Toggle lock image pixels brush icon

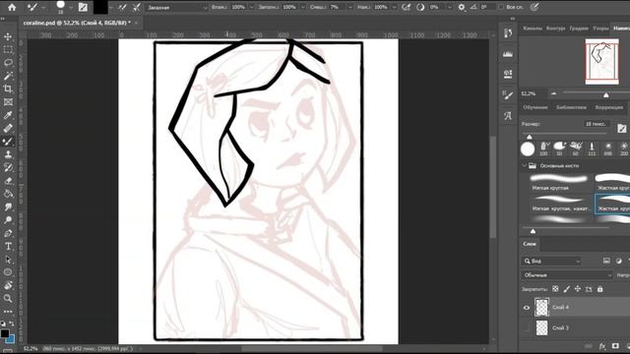[x=567, y=289]
